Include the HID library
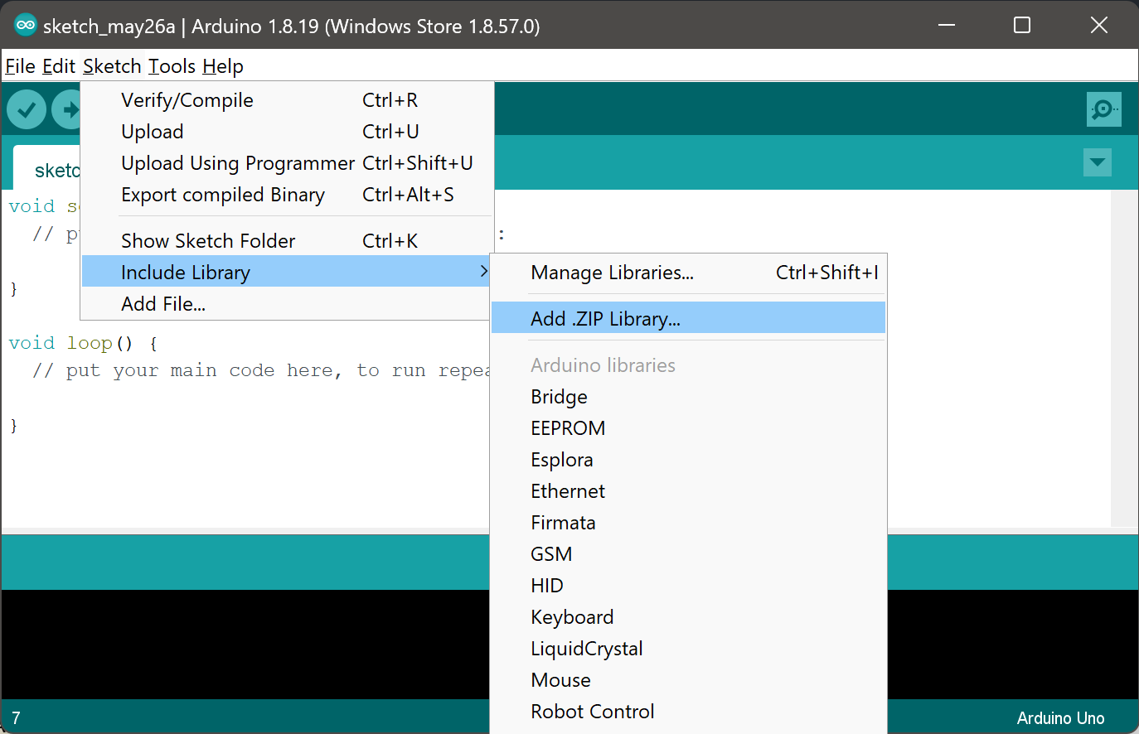 pyautogui.click(x=688, y=586)
